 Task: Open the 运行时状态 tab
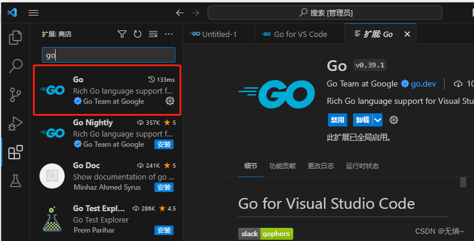coord(362,166)
